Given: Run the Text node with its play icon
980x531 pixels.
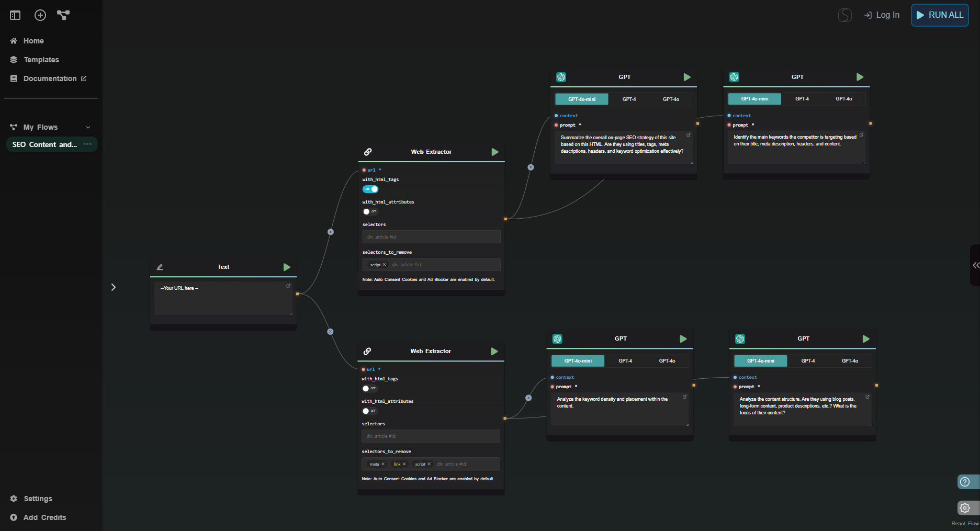Looking at the screenshot, I should tap(287, 267).
